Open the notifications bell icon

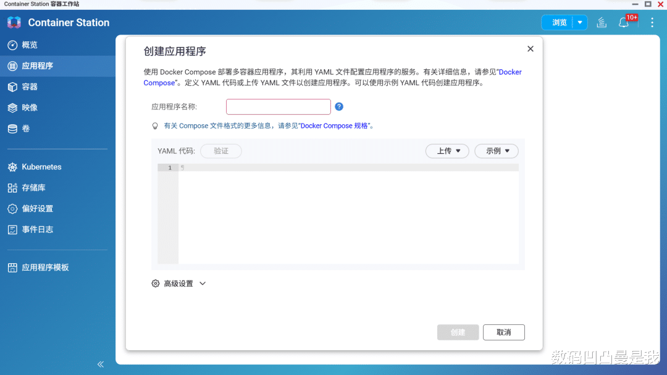point(624,23)
